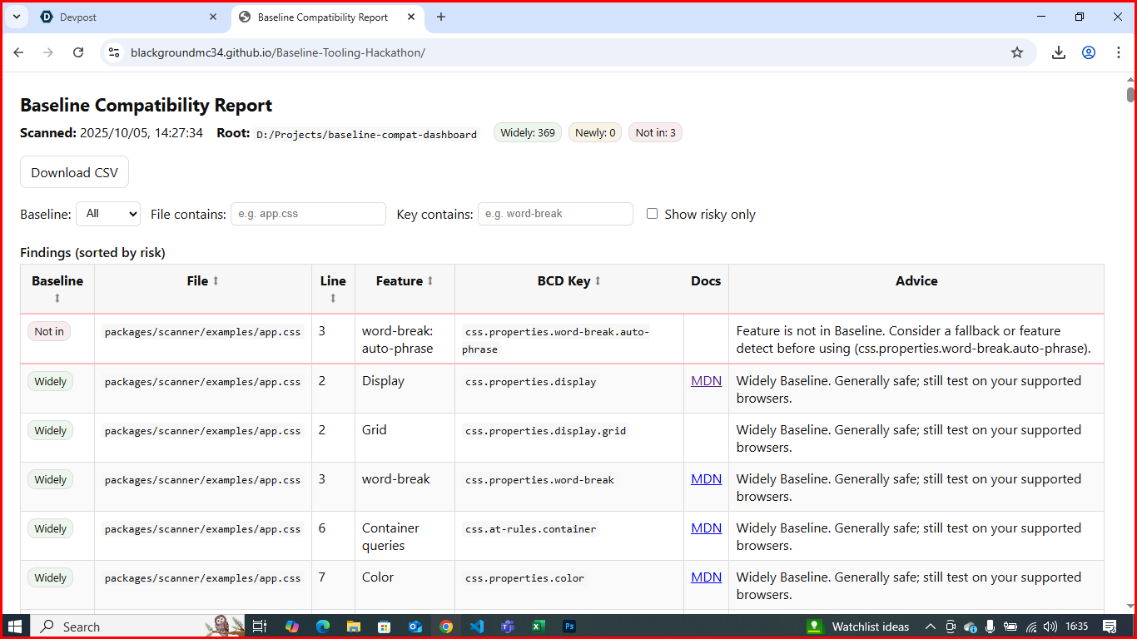The image size is (1137, 639).
Task: Open the Chrome three-dot menu
Action: pos(1118,52)
